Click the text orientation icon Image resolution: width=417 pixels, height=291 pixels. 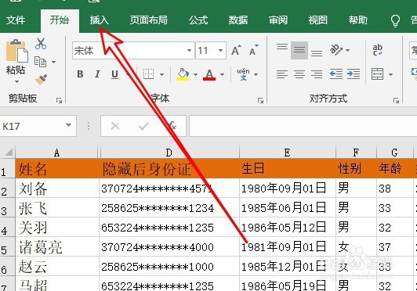pyautogui.click(x=336, y=50)
